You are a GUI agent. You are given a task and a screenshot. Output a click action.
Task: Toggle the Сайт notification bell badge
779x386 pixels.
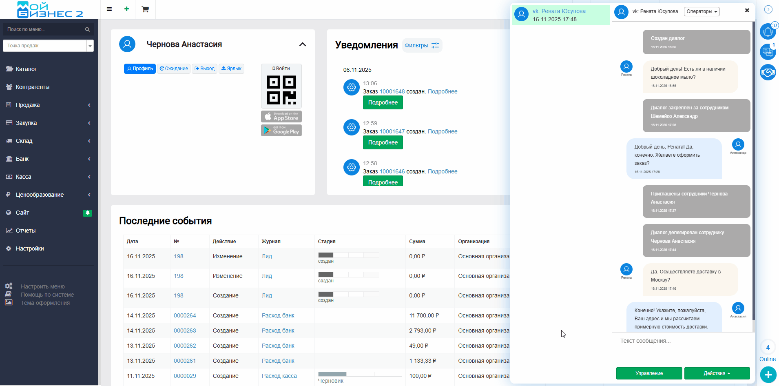[x=87, y=213]
